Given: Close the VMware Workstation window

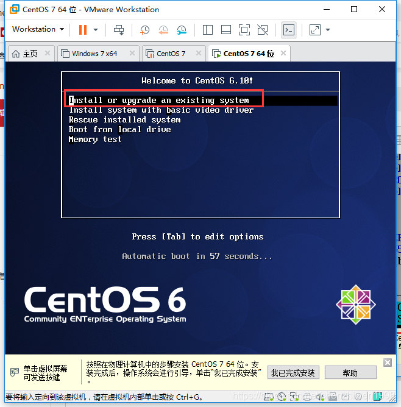Looking at the screenshot, I should [381, 9].
